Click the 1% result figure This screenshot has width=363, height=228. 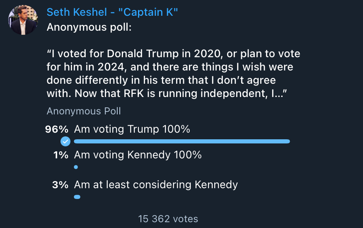pyautogui.click(x=61, y=155)
